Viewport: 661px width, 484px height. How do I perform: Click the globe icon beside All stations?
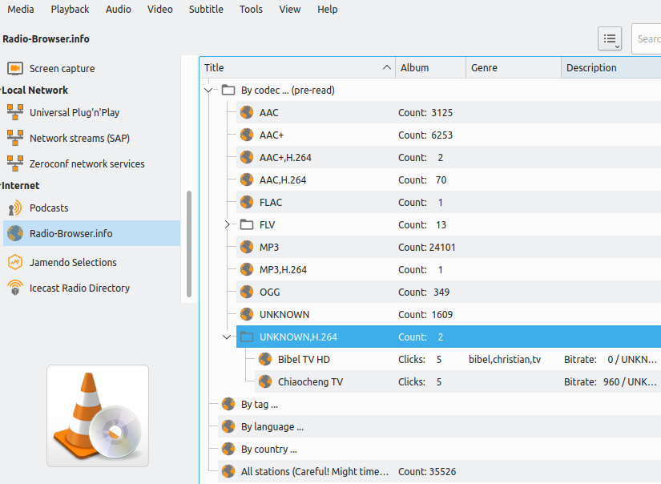228,471
